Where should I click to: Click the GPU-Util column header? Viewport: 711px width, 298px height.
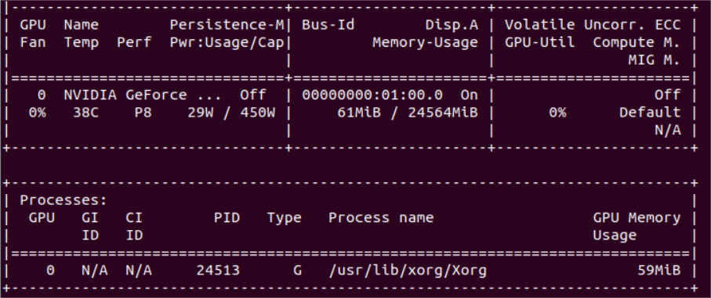(x=539, y=42)
